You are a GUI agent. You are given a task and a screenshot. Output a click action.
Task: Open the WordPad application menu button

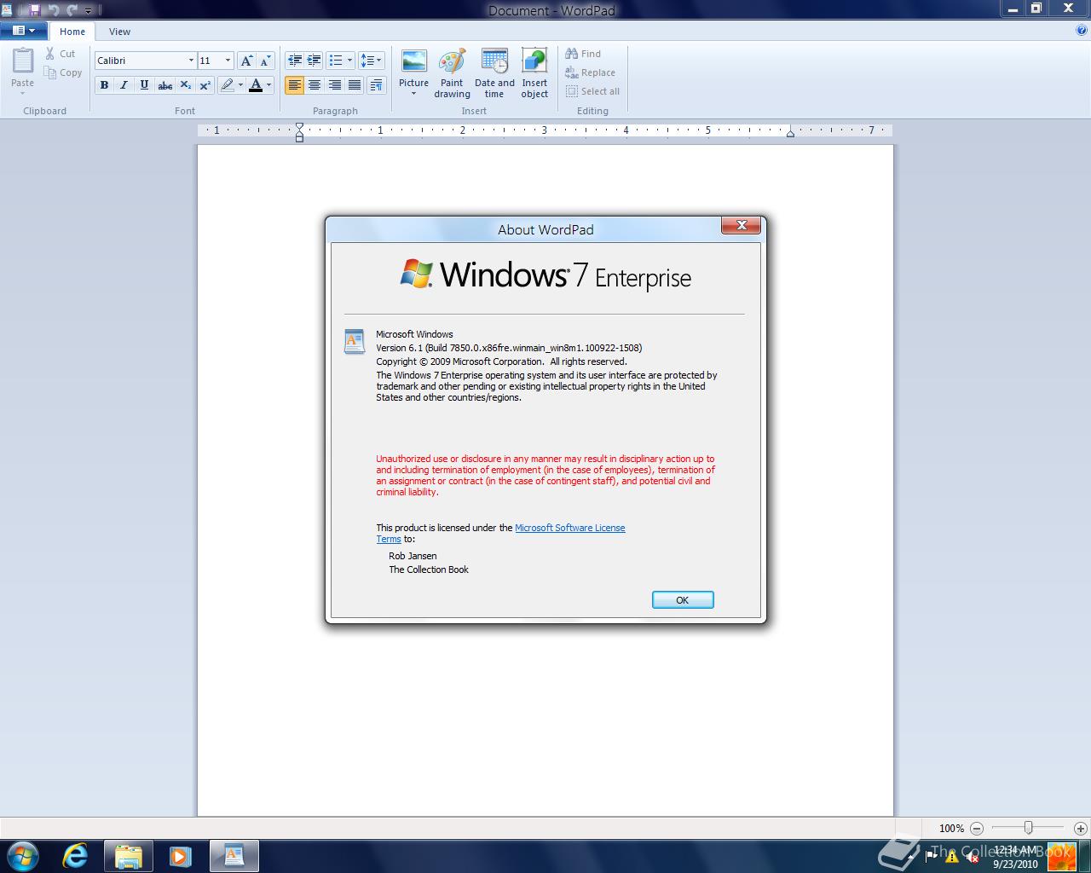pyautogui.click(x=24, y=31)
